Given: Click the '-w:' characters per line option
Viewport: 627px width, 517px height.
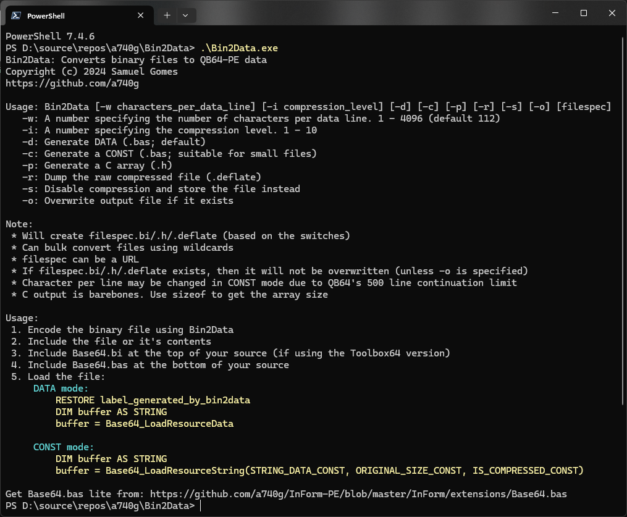Looking at the screenshot, I should coord(261,119).
